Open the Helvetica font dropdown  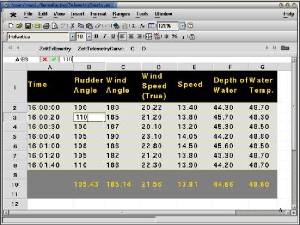[x=72, y=37]
